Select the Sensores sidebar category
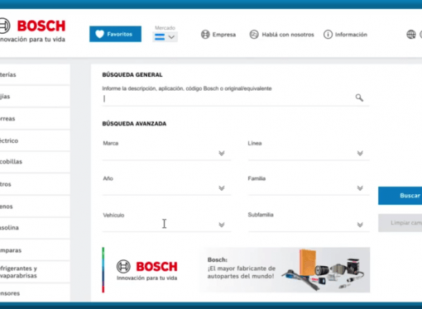The height and width of the screenshot is (309, 422). (35, 293)
